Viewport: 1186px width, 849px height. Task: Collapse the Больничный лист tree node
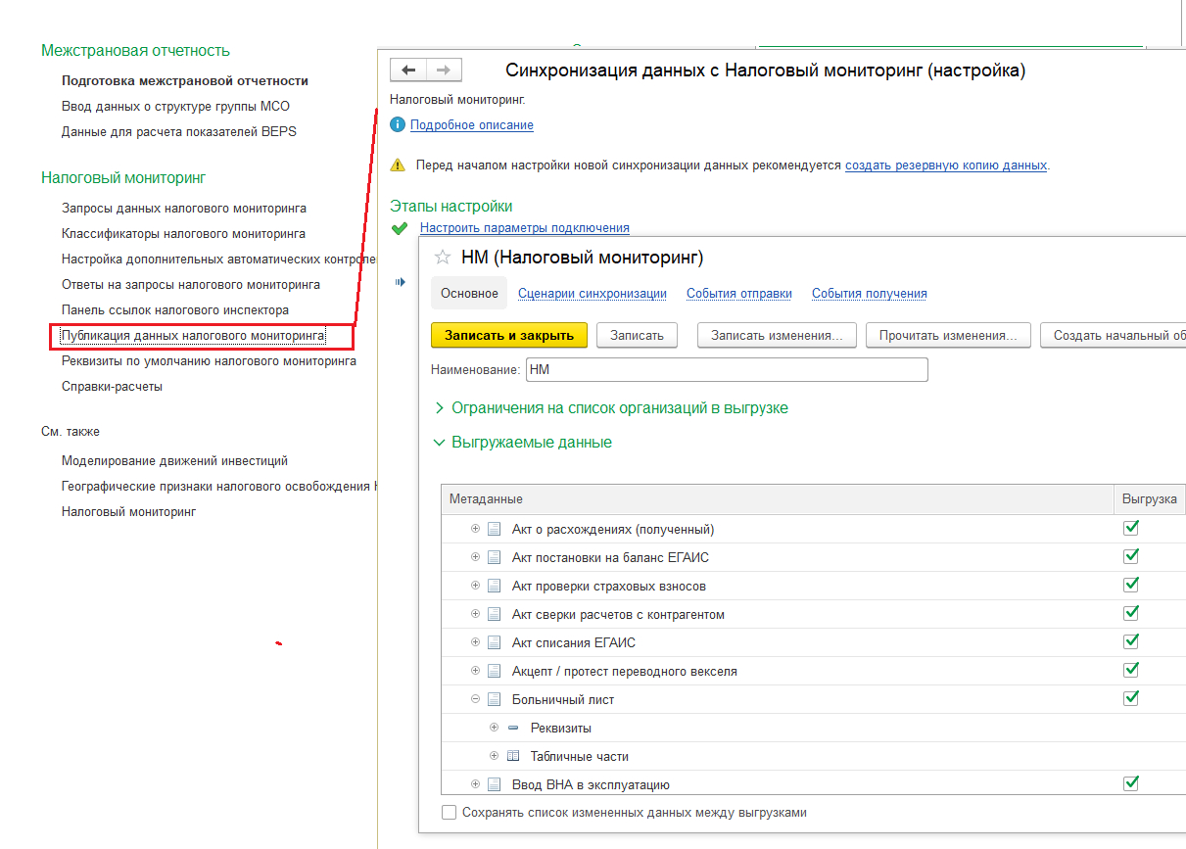coord(475,699)
